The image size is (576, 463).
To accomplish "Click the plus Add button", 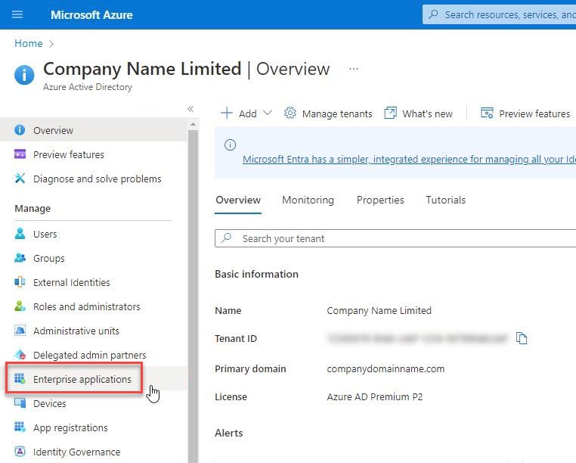I will coord(239,113).
